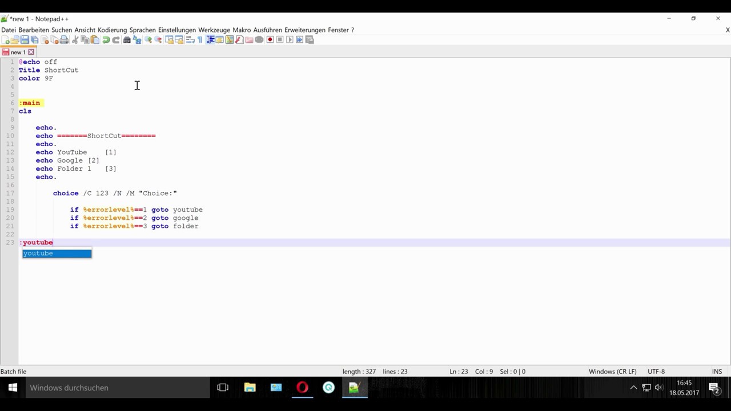The image size is (731, 411).
Task: Cut selection using the scissors icon
Action: pos(75,40)
